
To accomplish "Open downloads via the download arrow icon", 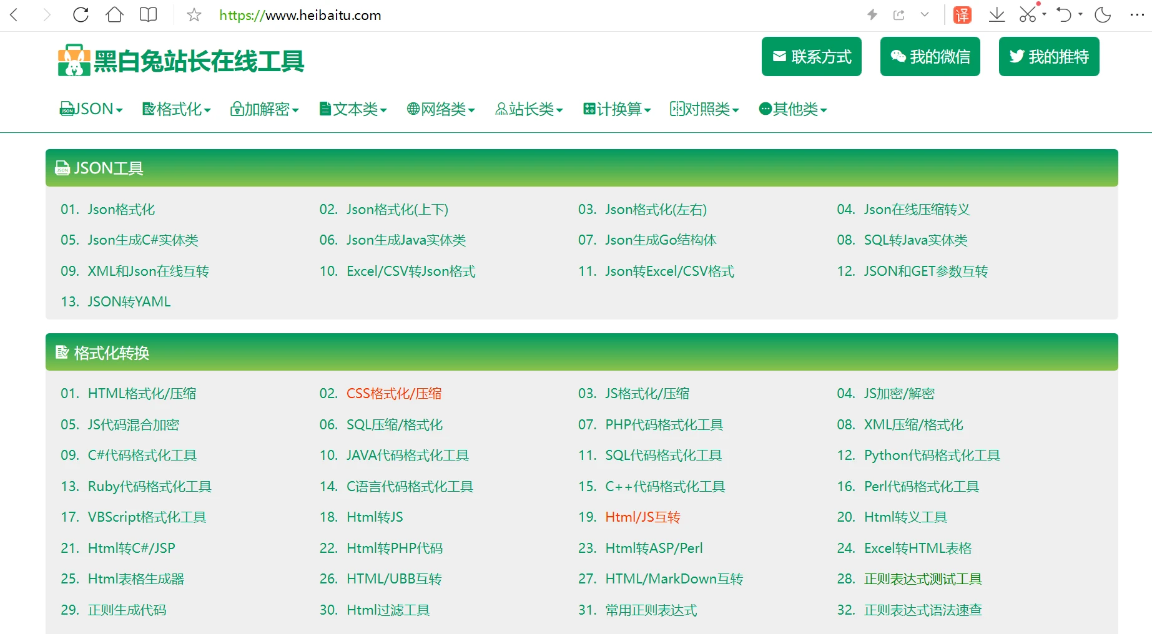I will pyautogui.click(x=997, y=15).
